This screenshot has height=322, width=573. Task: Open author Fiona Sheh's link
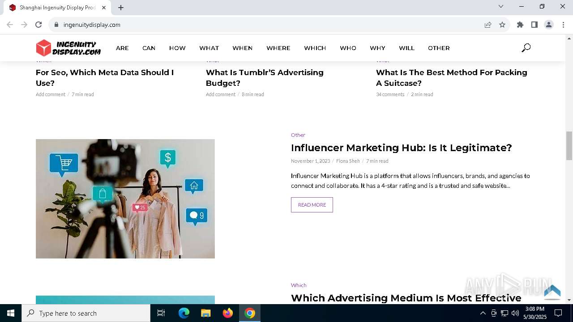pyautogui.click(x=348, y=161)
